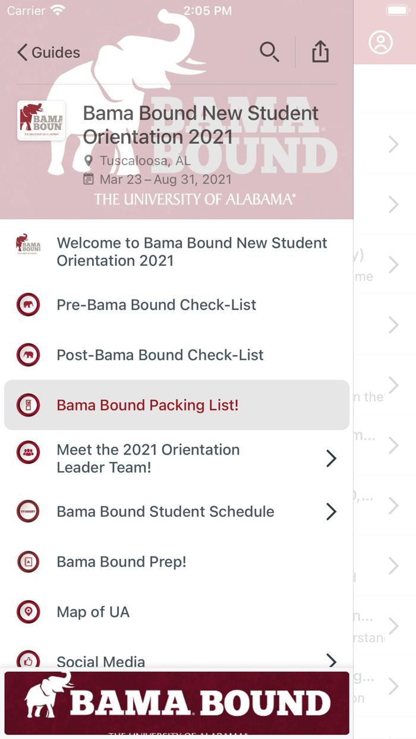Viewport: 416px width, 739px height.
Task: Tap the Bama Bound banner at the bottom
Action: [177, 703]
